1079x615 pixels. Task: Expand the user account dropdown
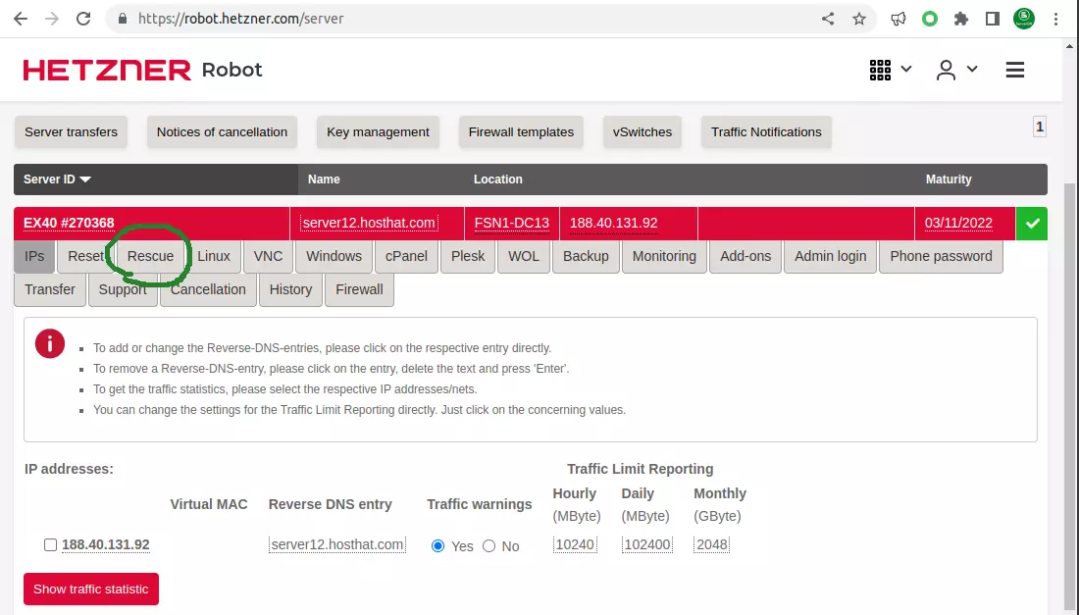click(x=957, y=70)
